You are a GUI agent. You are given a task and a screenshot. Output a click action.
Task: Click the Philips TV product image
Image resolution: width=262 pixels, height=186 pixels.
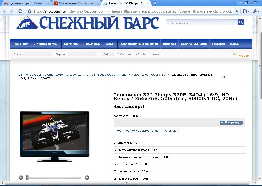click(54, 137)
